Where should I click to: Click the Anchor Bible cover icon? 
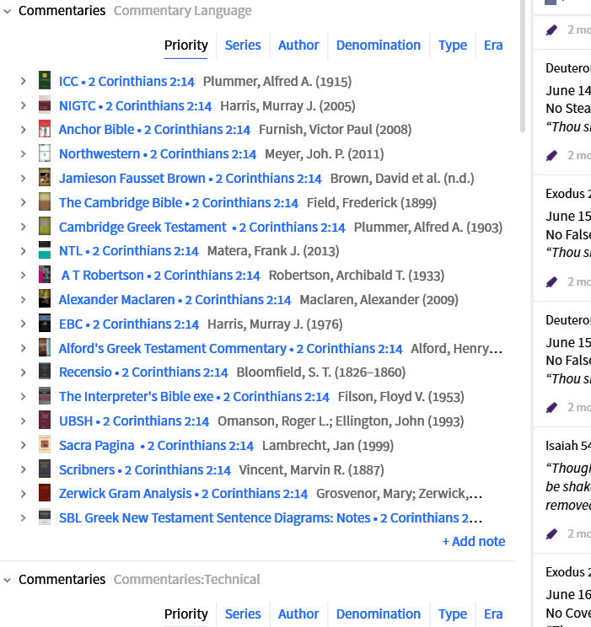45,129
